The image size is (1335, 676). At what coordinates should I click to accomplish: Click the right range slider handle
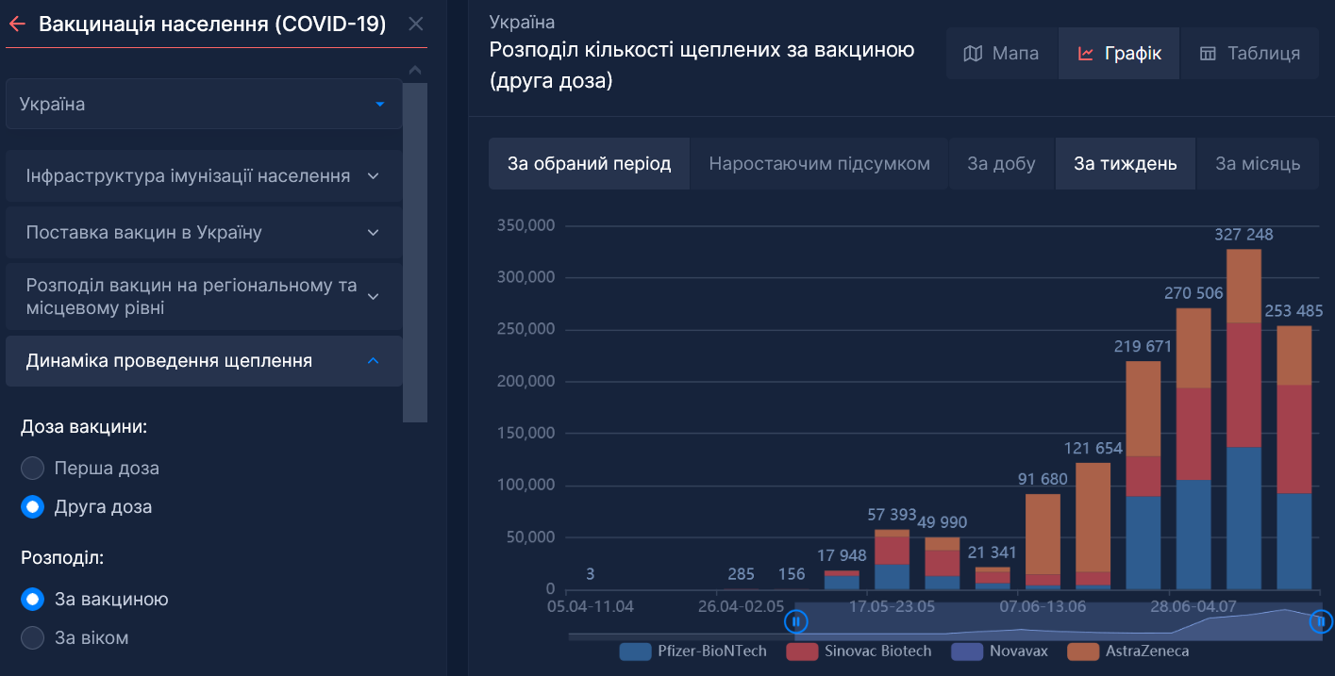[x=1321, y=621]
